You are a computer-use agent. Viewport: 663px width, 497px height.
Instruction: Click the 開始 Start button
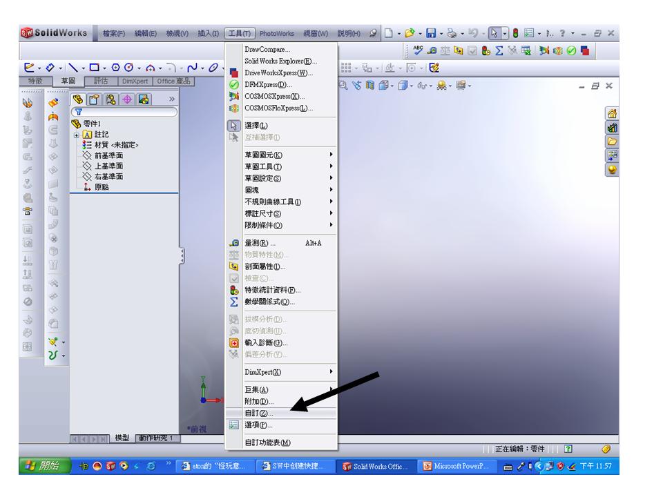coord(44,466)
